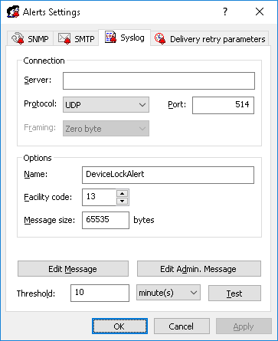Image resolution: width=278 pixels, height=341 pixels.
Task: Open the Edit Message dialog
Action: click(73, 269)
